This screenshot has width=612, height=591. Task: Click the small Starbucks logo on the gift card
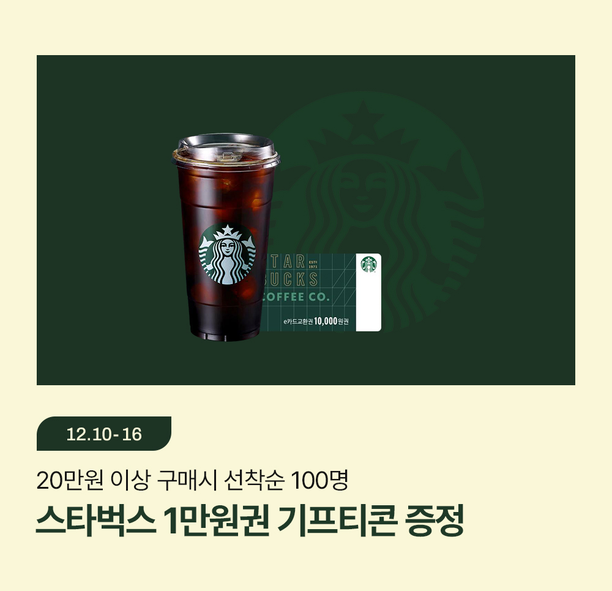(x=368, y=265)
